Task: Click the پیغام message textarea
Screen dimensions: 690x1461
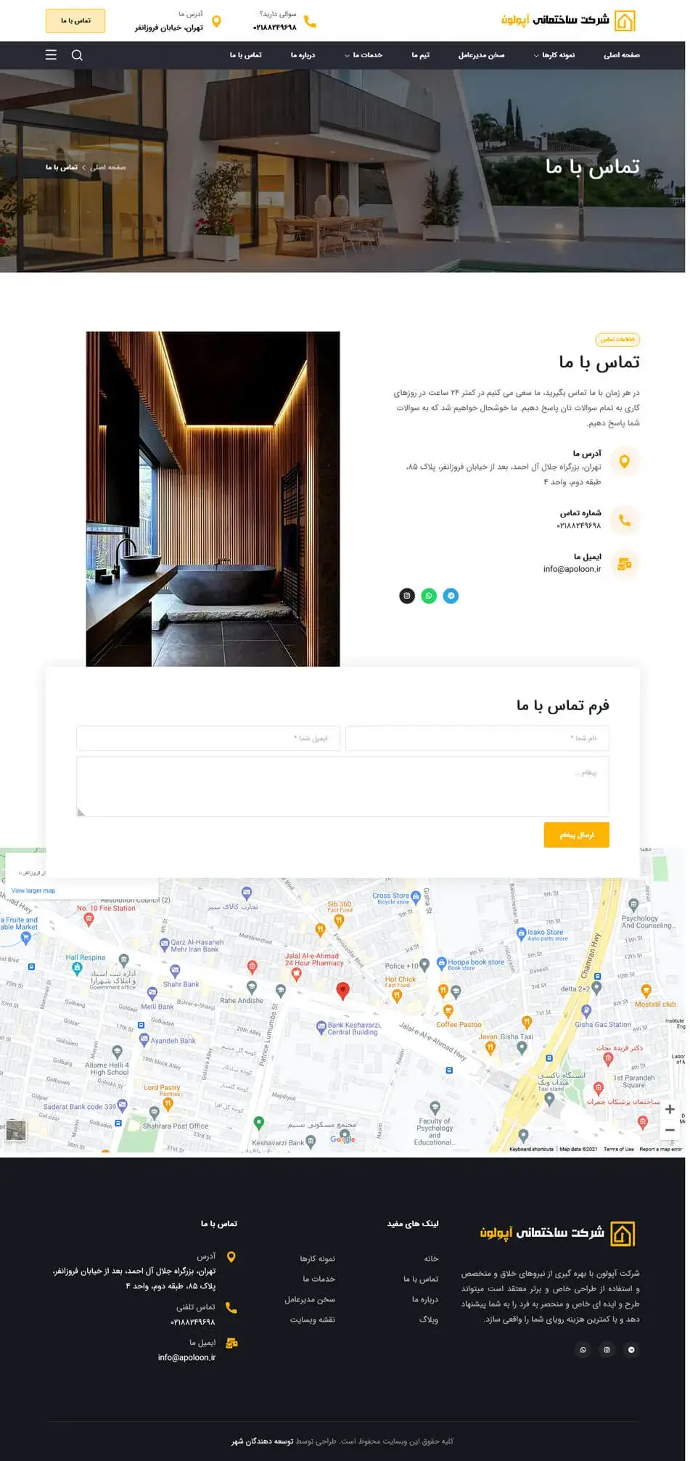Action: point(343,787)
